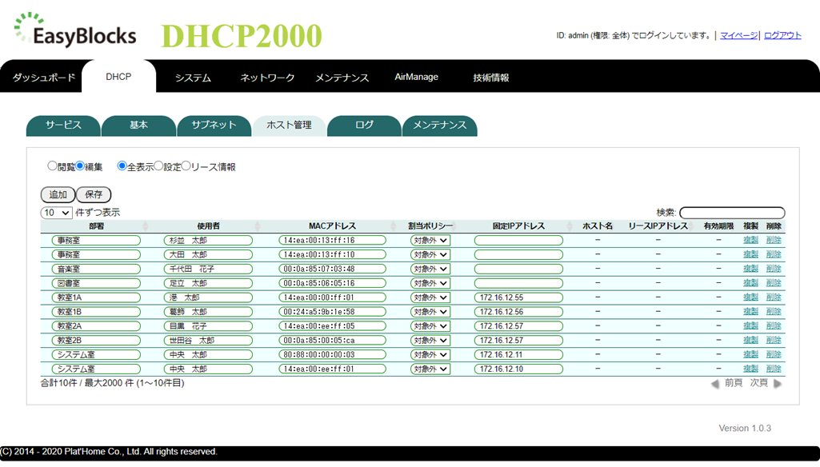
Task: Switch to the サービス sub-tab
Action: pyautogui.click(x=63, y=126)
